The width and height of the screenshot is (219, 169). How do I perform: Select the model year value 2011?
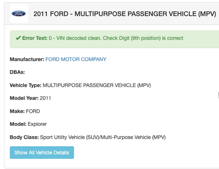(x=45, y=98)
